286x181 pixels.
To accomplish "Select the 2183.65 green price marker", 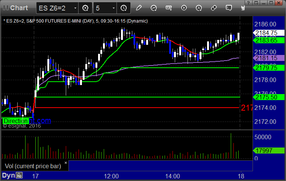I will pos(269,40).
